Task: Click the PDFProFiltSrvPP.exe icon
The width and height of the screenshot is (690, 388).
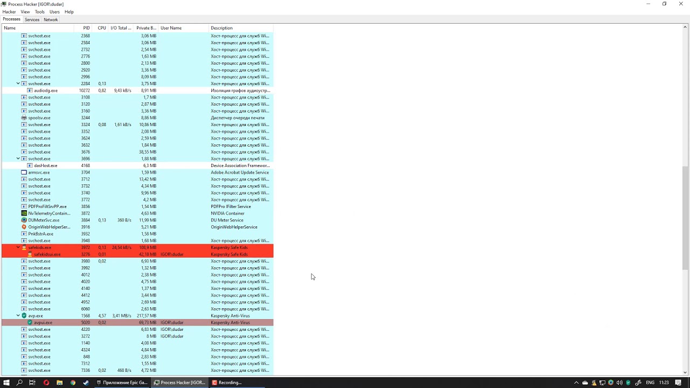Action: [x=24, y=206]
